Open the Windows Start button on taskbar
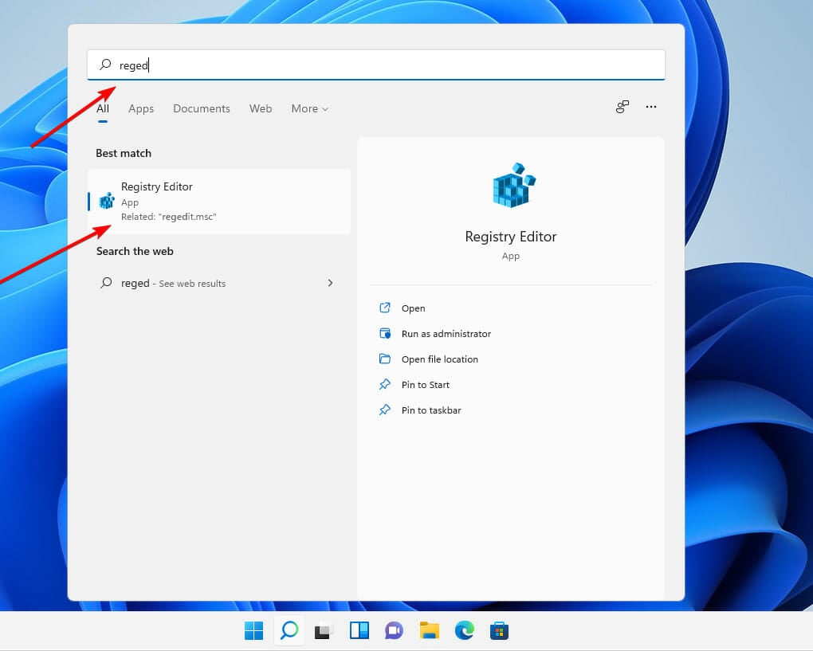The height and width of the screenshot is (651, 813). coord(253,631)
